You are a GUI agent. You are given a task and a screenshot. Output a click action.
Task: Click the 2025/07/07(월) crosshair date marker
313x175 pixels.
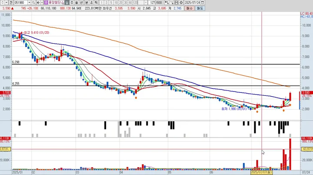tap(262, 172)
